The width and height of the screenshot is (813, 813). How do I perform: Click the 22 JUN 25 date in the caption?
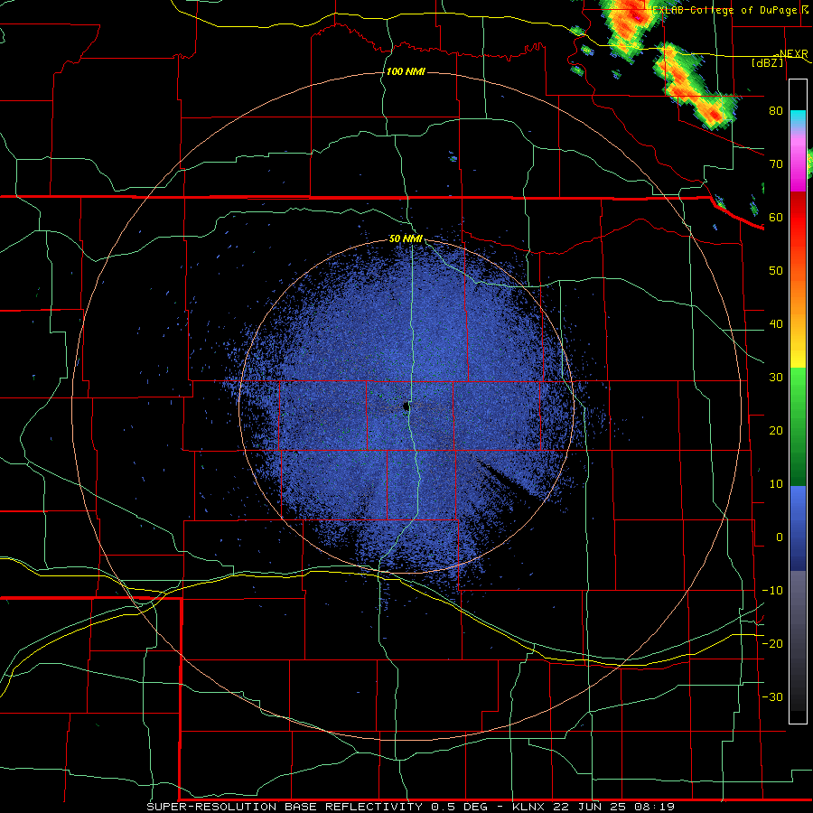click(x=588, y=807)
